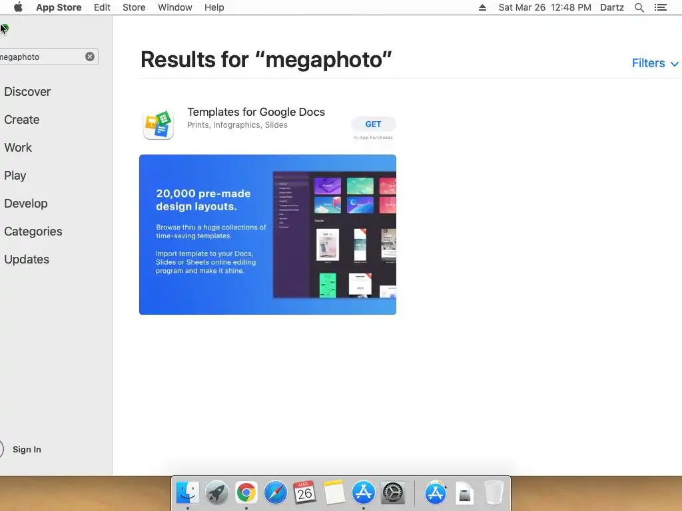Open the App Store item beside Dock divider

click(x=436, y=493)
